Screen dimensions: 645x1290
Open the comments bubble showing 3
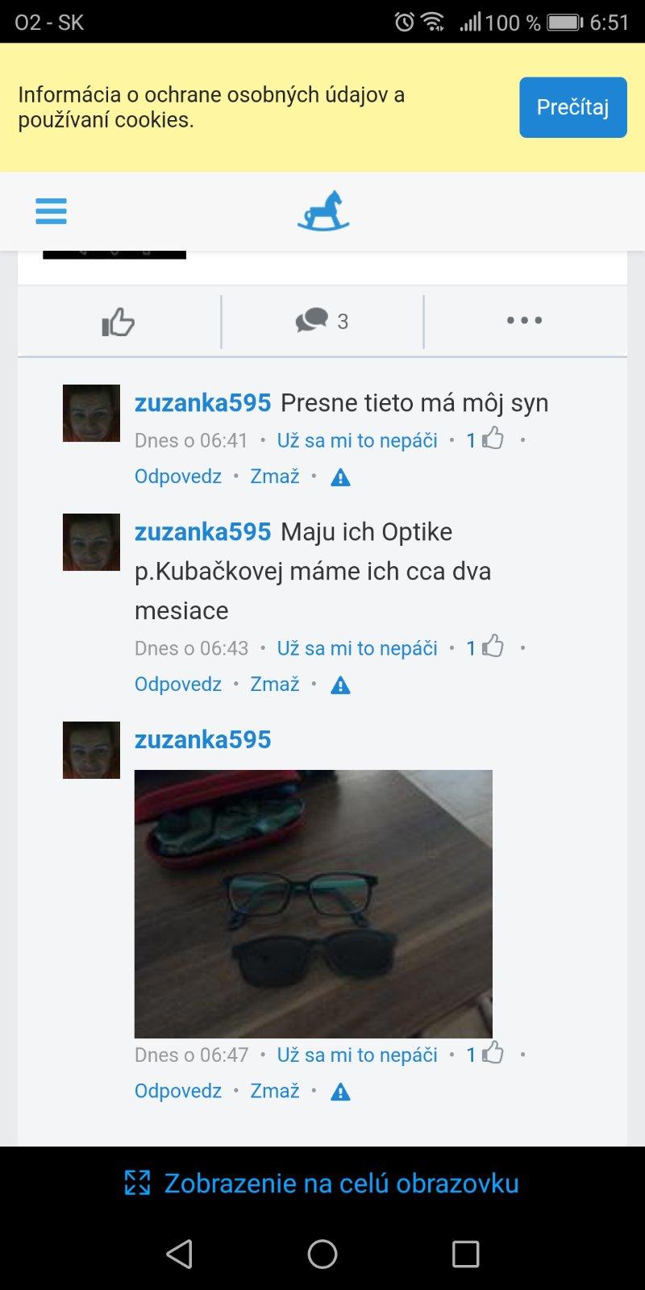coord(322,321)
